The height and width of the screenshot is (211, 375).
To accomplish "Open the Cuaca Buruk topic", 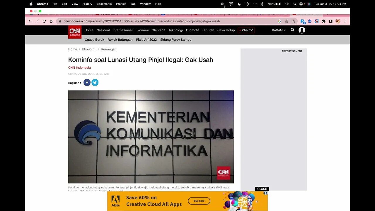I will pyautogui.click(x=94, y=40).
